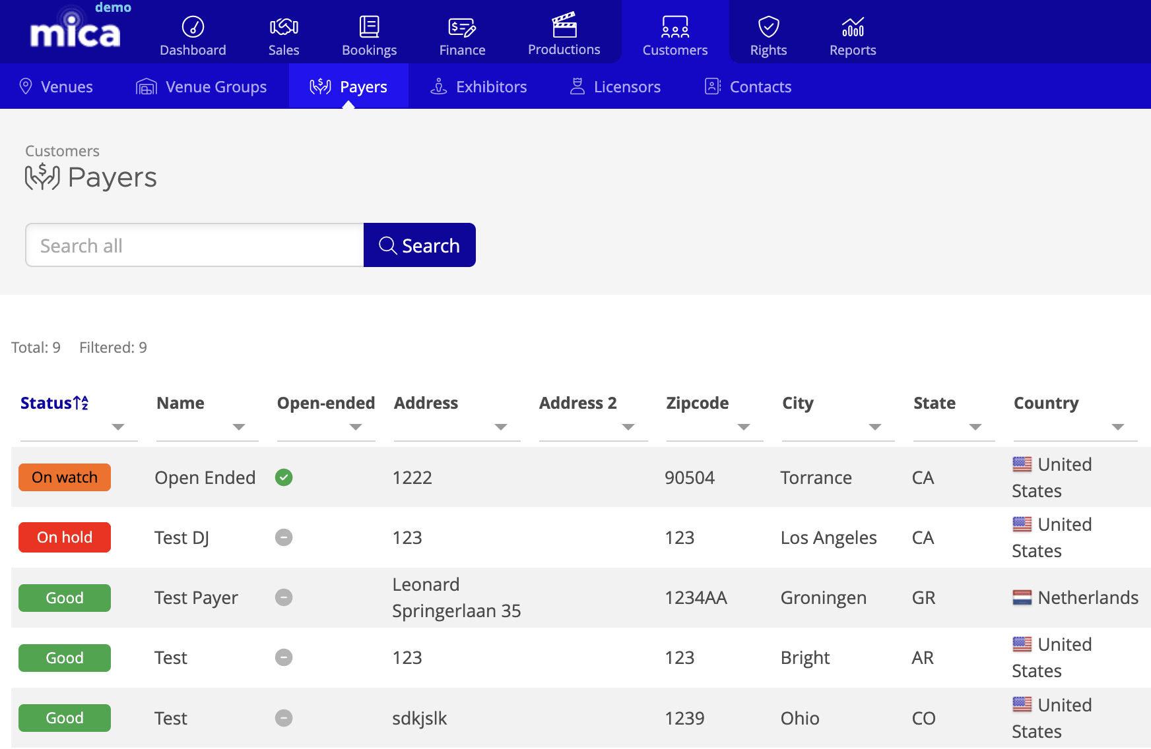Open the Dashboard section
Screen dimensions: 1151x749
click(193, 34)
